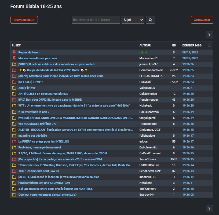Click the DERNIER MSG column header
219x215 pixels.
click(192, 45)
